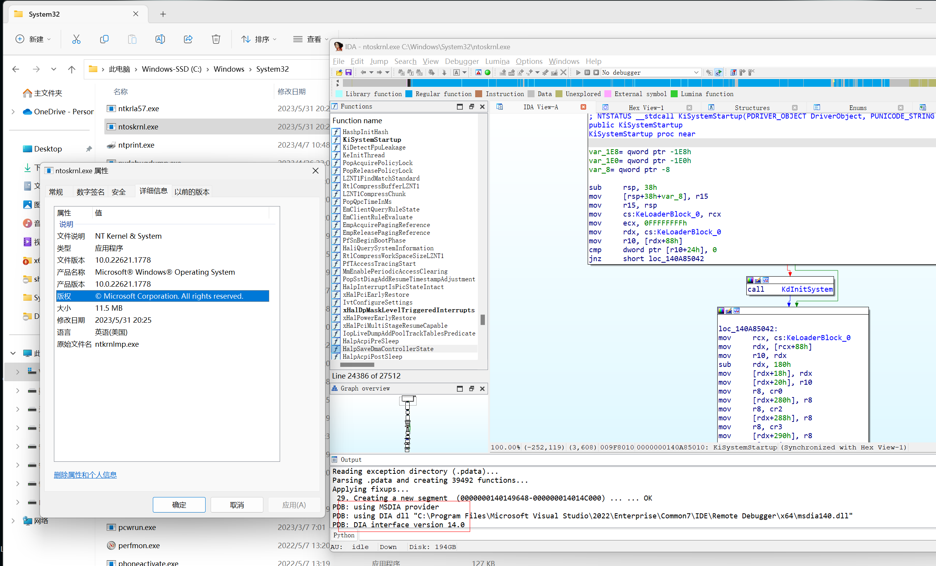Click the Cut scissors icon in Explorer toolbar
The image size is (936, 566).
click(76, 39)
